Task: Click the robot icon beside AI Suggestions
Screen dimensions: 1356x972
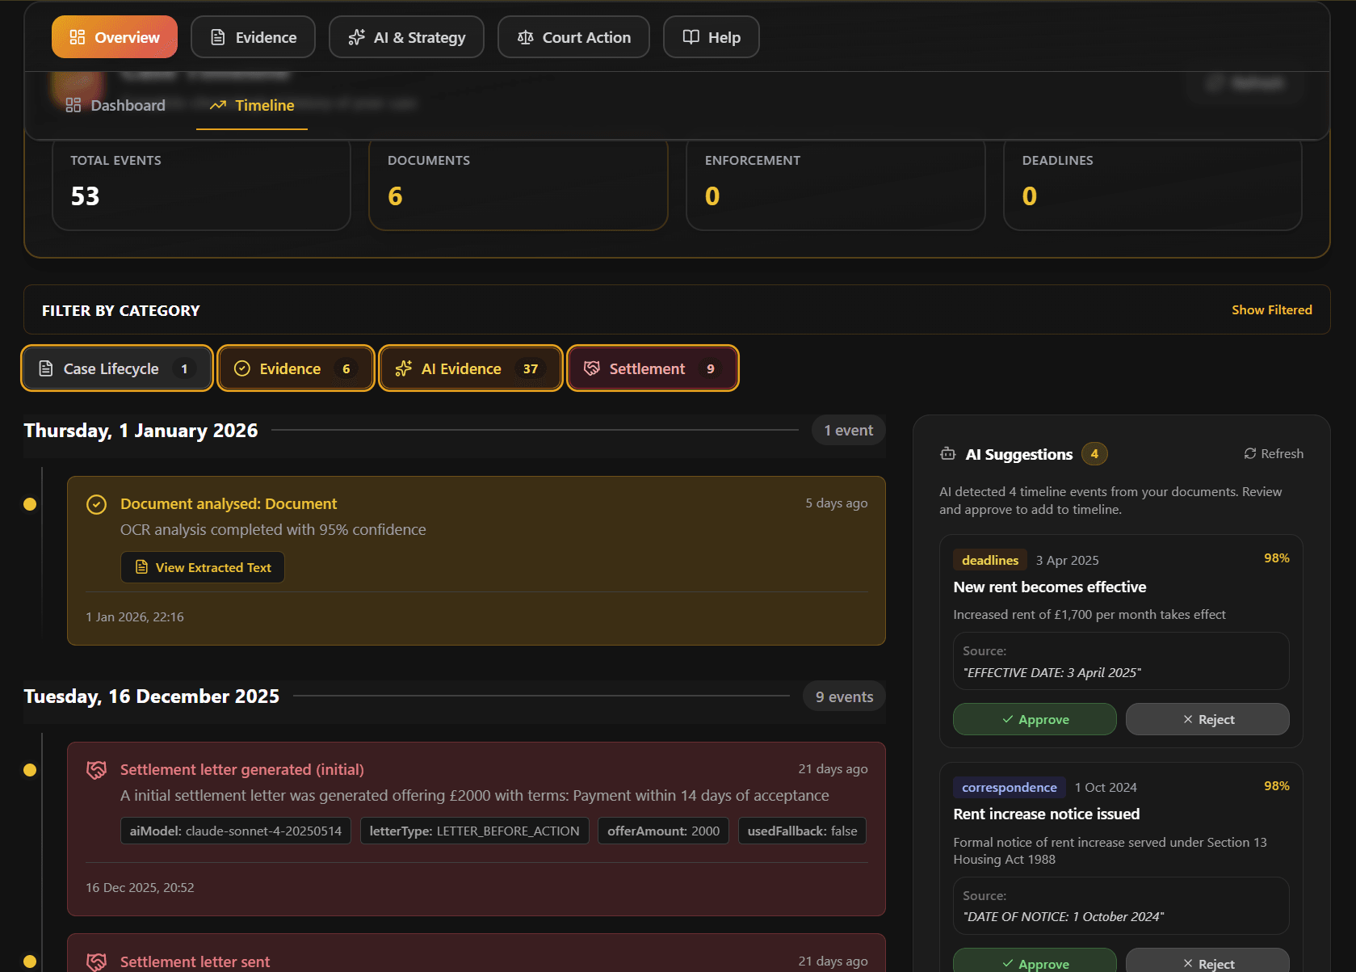Action: [947, 454]
